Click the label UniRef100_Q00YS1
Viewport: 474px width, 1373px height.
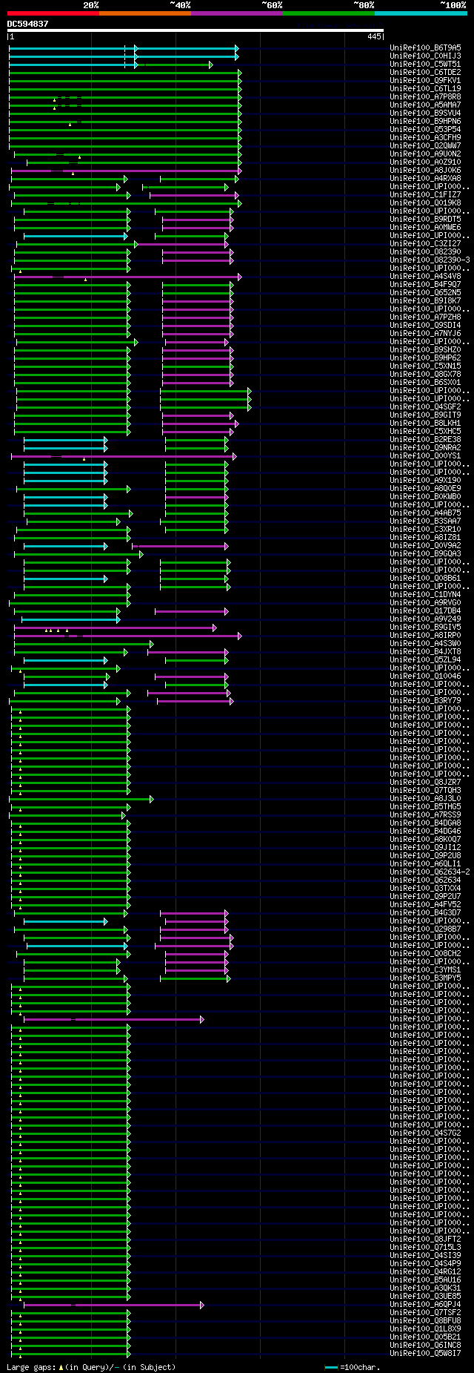pos(425,455)
